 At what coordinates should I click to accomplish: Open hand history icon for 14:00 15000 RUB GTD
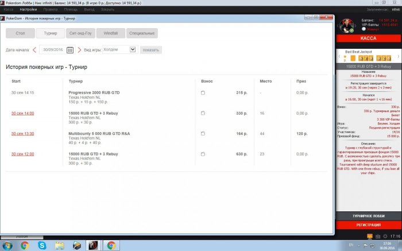(203, 113)
